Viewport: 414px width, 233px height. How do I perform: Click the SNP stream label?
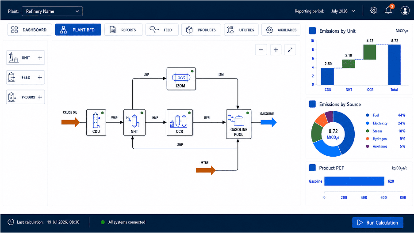click(180, 145)
